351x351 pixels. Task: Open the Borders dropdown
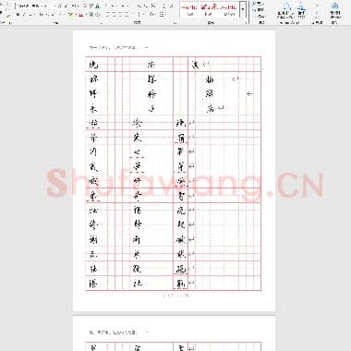click(x=162, y=14)
